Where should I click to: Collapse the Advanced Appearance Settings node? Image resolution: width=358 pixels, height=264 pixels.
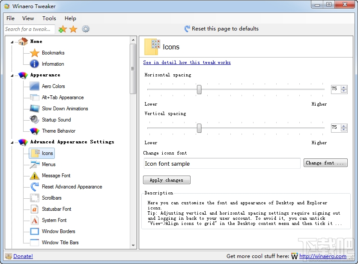(12, 143)
